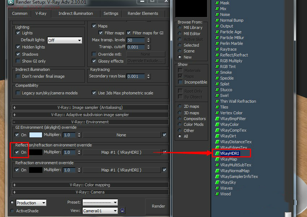Screen dimensions: 307x217
Task: Choose the Raytrace map icon
Action: [217, 49]
